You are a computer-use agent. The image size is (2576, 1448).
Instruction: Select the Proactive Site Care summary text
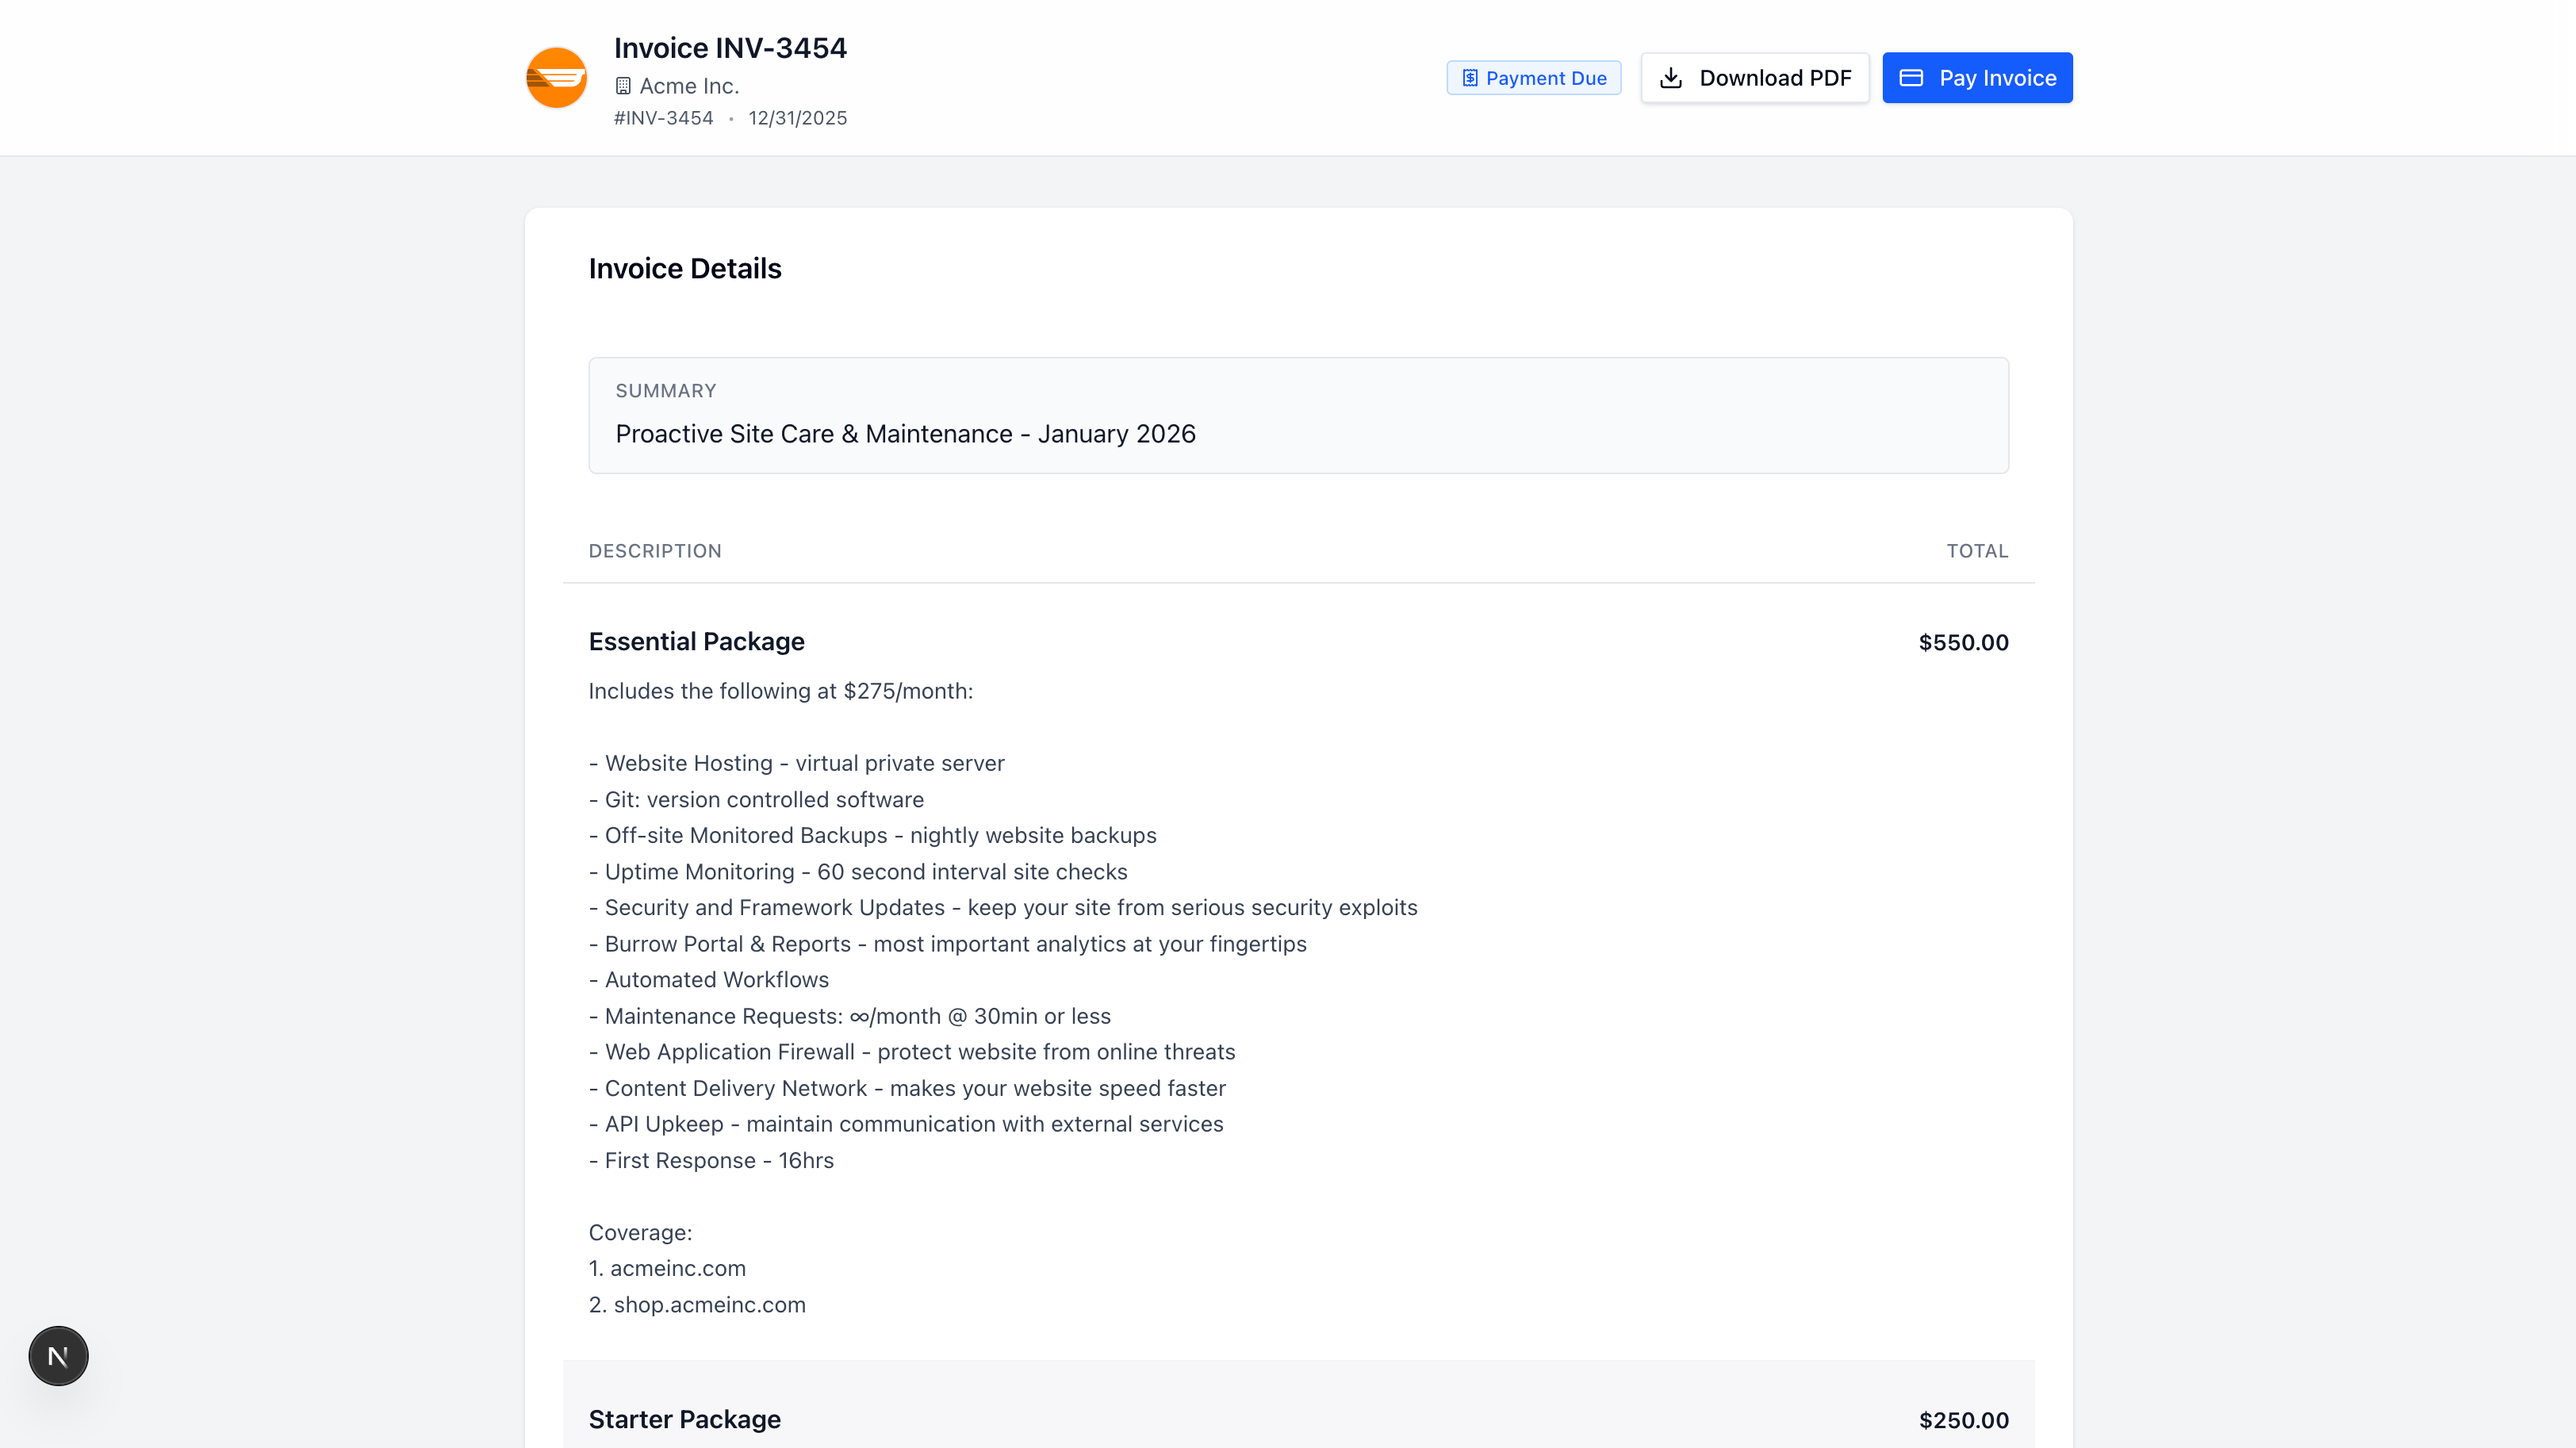[906, 434]
